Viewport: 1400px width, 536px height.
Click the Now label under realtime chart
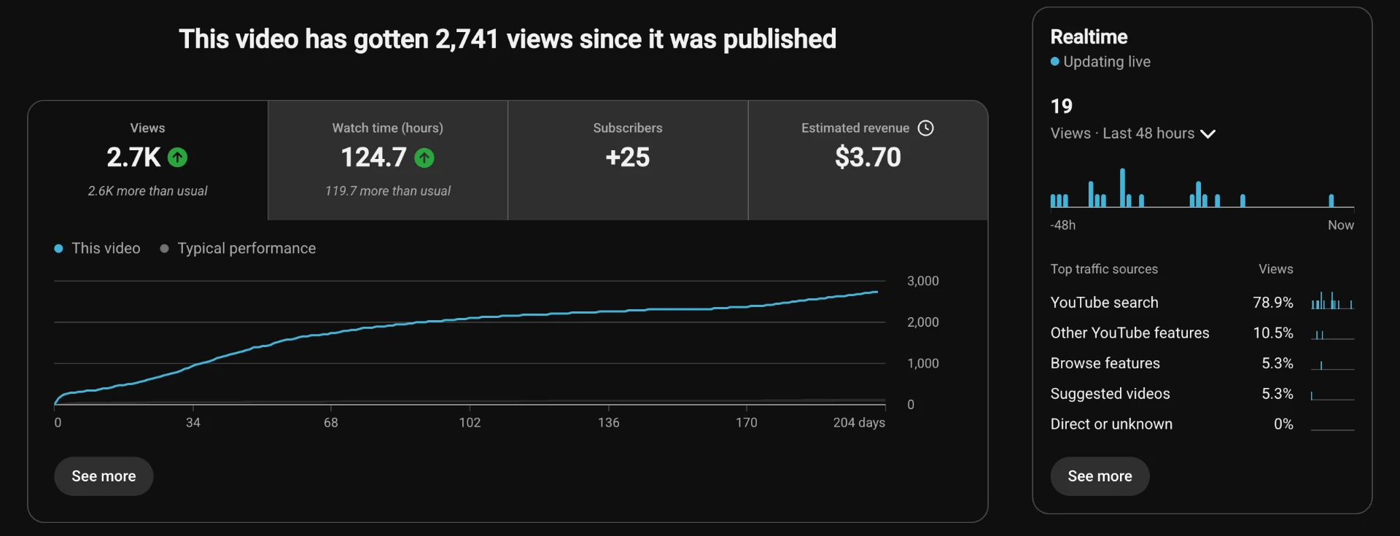1341,225
